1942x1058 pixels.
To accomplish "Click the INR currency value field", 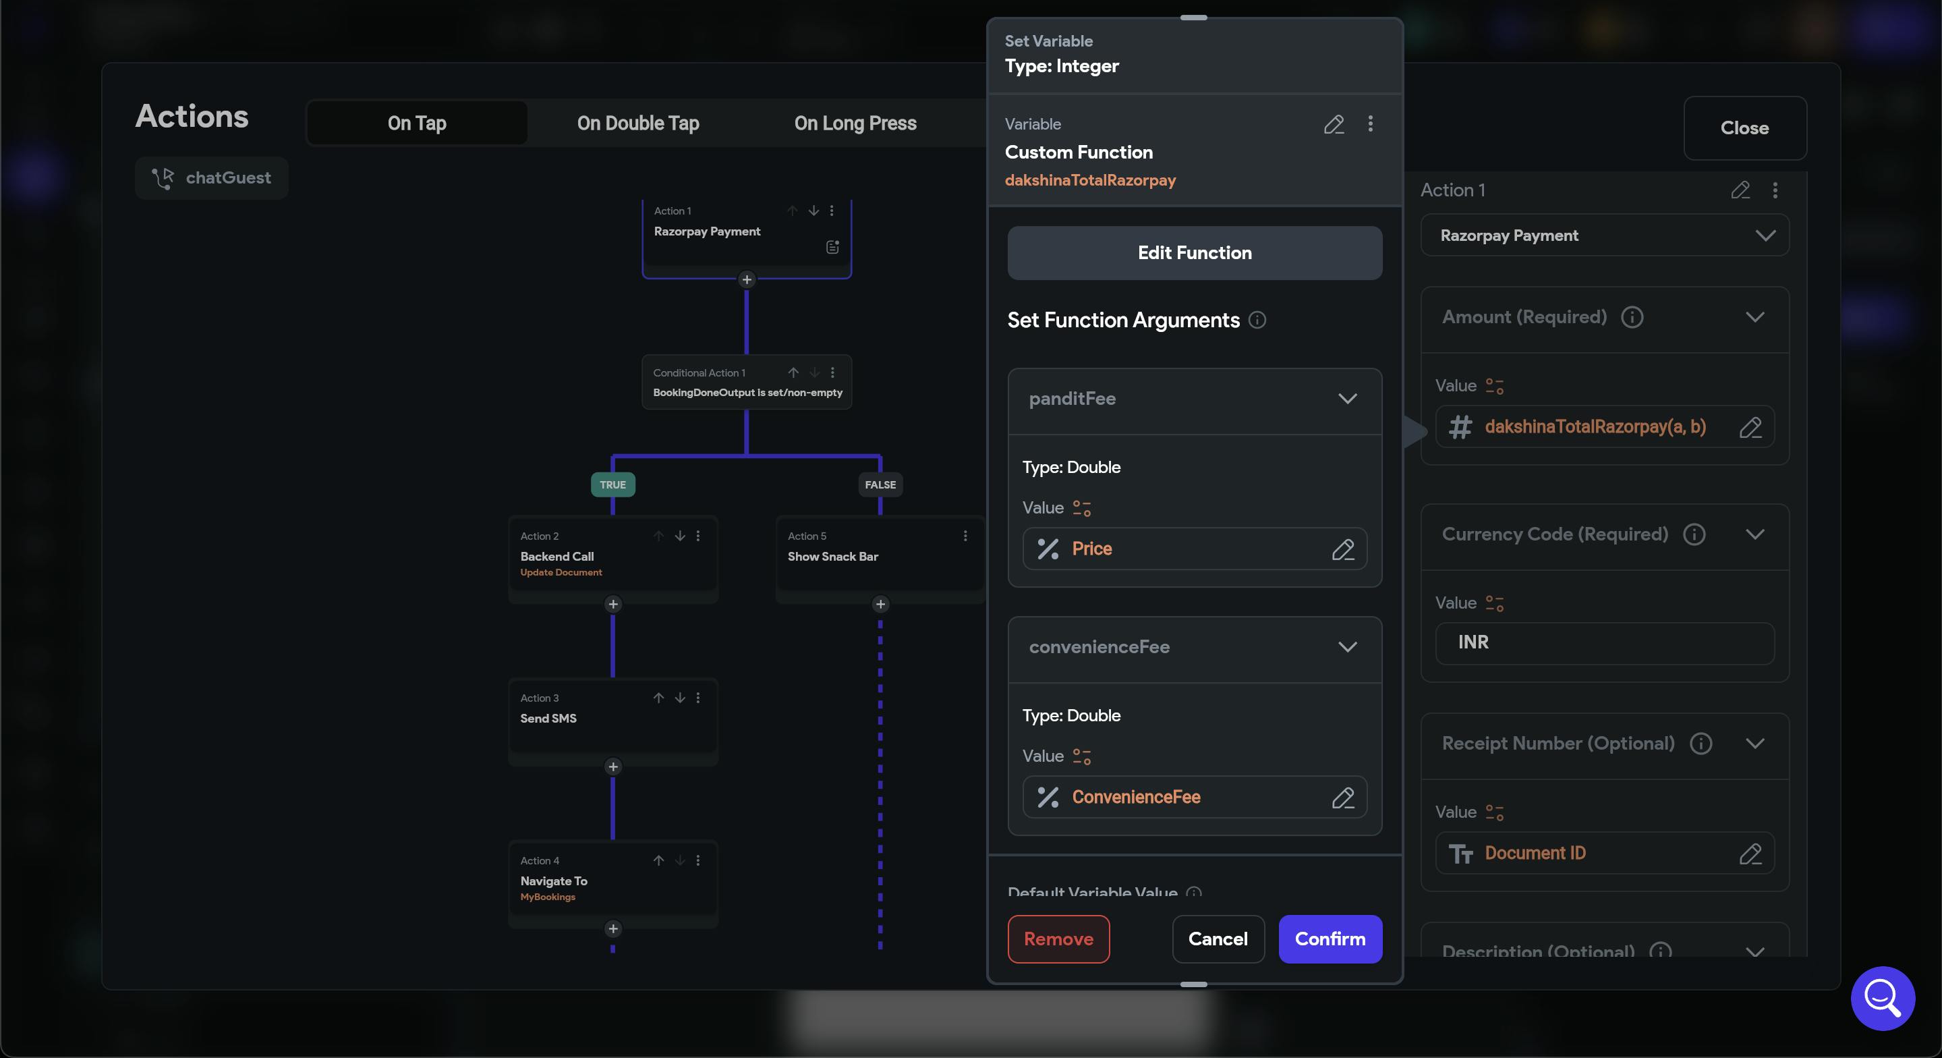I will (1604, 642).
